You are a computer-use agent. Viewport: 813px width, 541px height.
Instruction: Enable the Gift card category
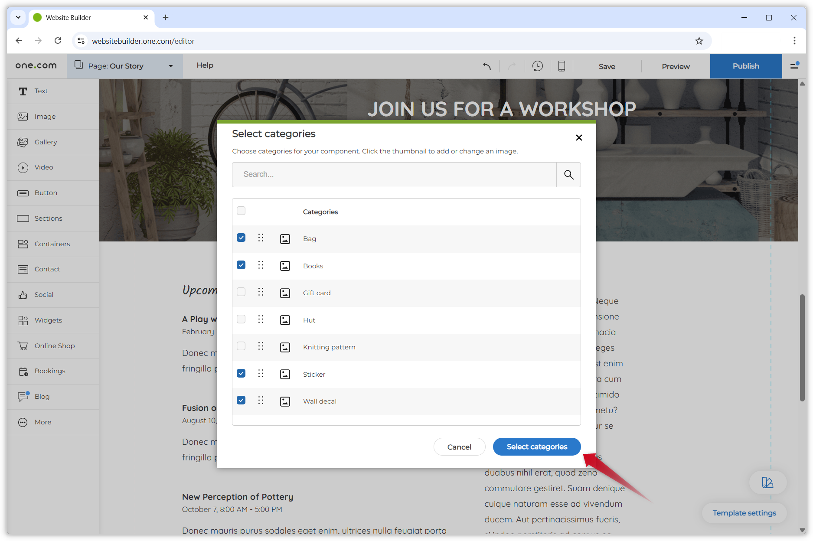click(x=241, y=292)
